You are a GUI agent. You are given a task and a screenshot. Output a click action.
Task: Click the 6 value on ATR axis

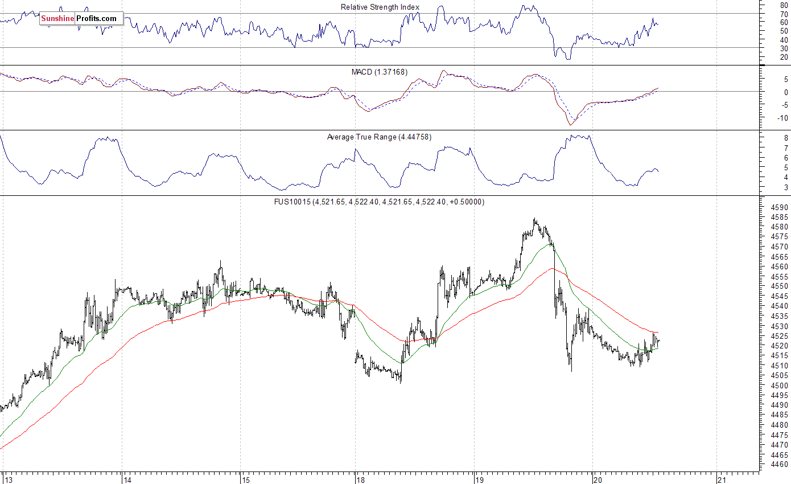(786, 158)
